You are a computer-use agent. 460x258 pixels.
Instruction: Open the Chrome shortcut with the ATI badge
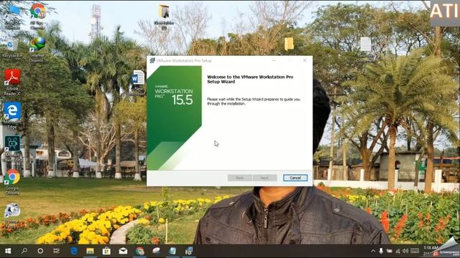37,16
